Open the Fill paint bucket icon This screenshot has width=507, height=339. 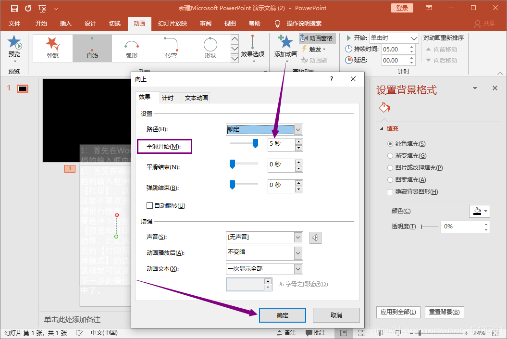[384, 107]
